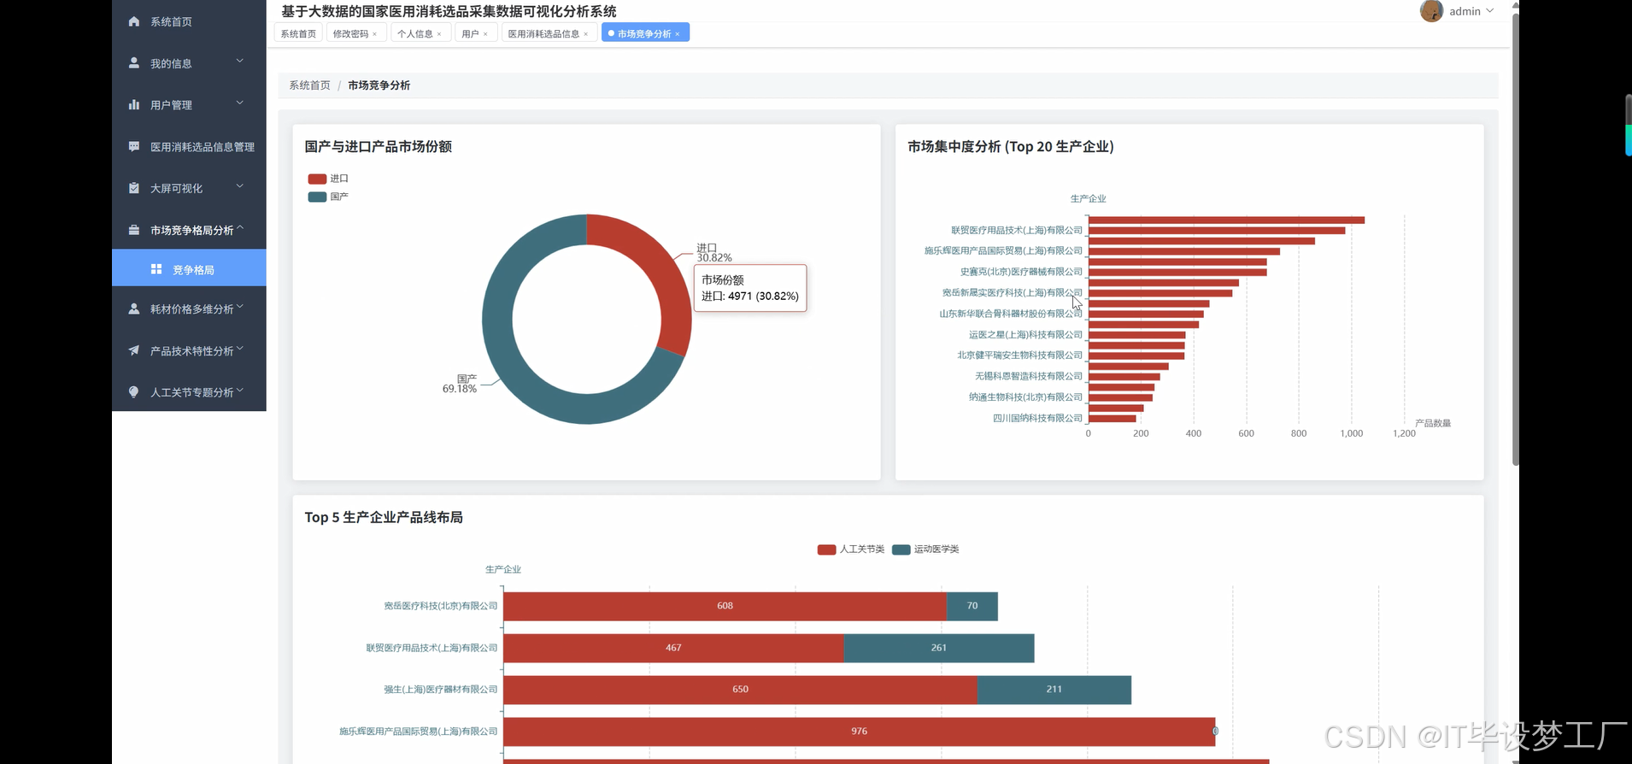The width and height of the screenshot is (1632, 764).
Task: Select 竞争格局 submenu item
Action: [189, 269]
